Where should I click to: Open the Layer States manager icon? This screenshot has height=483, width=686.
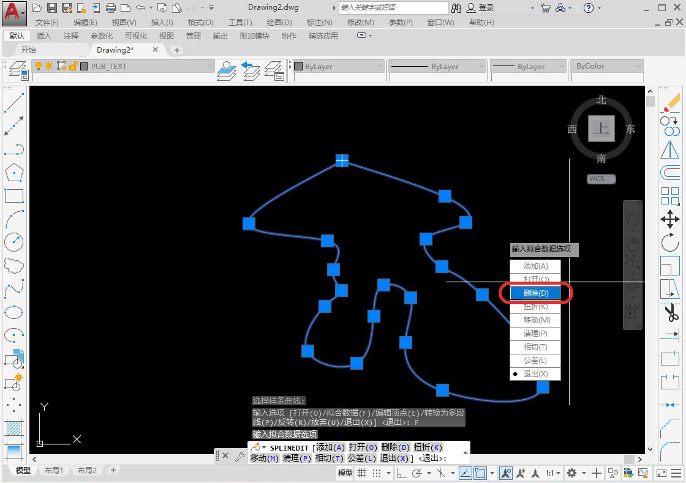(x=275, y=71)
